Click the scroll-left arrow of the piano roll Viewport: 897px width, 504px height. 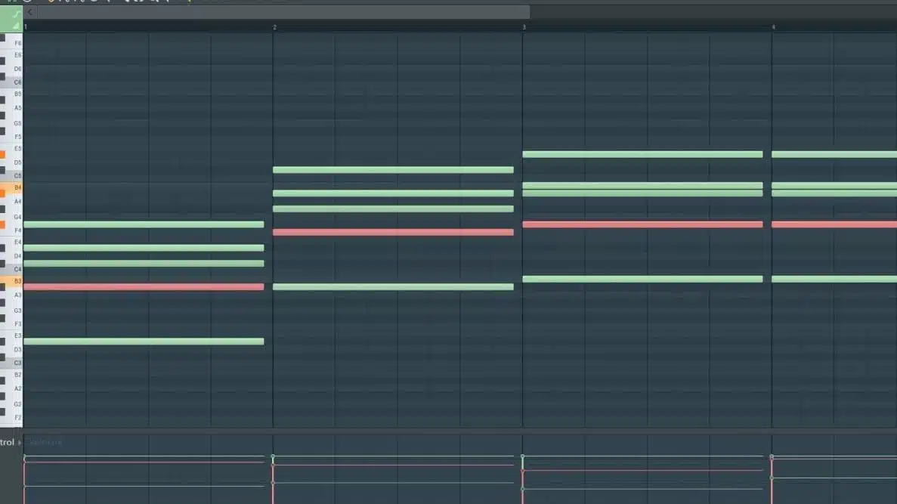(29, 12)
